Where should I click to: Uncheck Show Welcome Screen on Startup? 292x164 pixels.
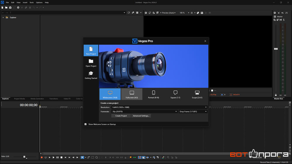[x=86, y=124]
